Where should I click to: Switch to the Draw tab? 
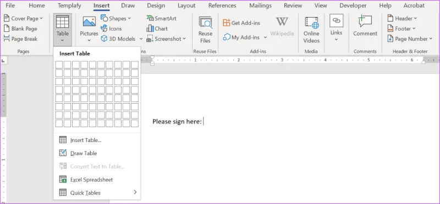[x=128, y=5]
